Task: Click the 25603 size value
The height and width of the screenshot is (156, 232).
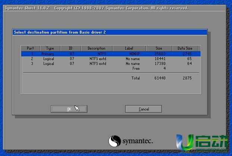Action: (x=160, y=54)
